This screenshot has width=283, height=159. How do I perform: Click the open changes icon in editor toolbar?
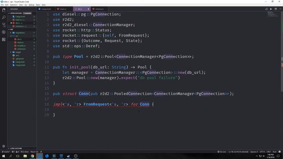point(266,9)
